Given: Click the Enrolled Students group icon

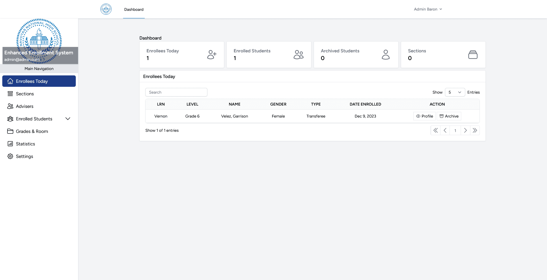Looking at the screenshot, I should click(x=299, y=55).
